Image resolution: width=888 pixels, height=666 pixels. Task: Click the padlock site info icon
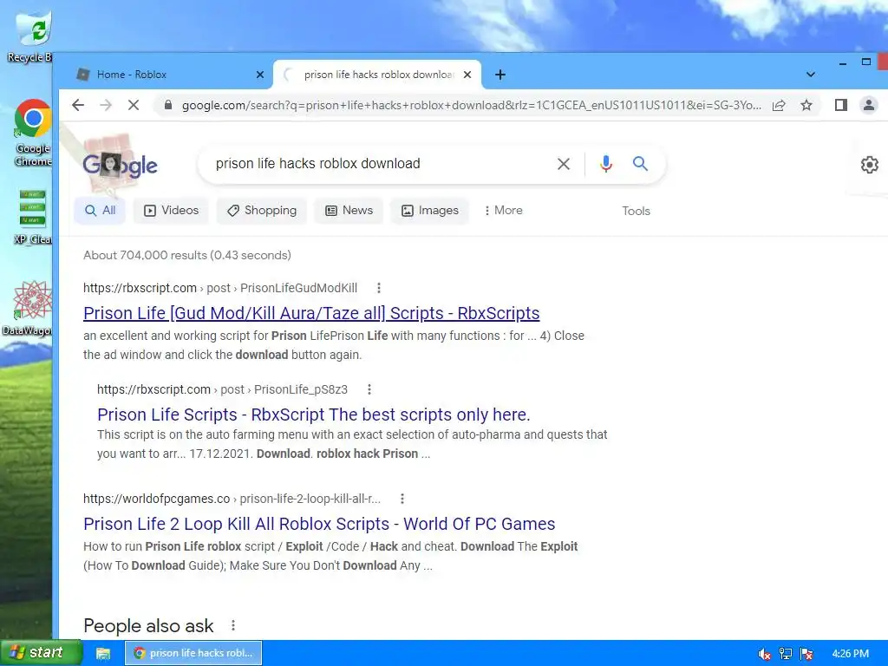click(x=167, y=105)
